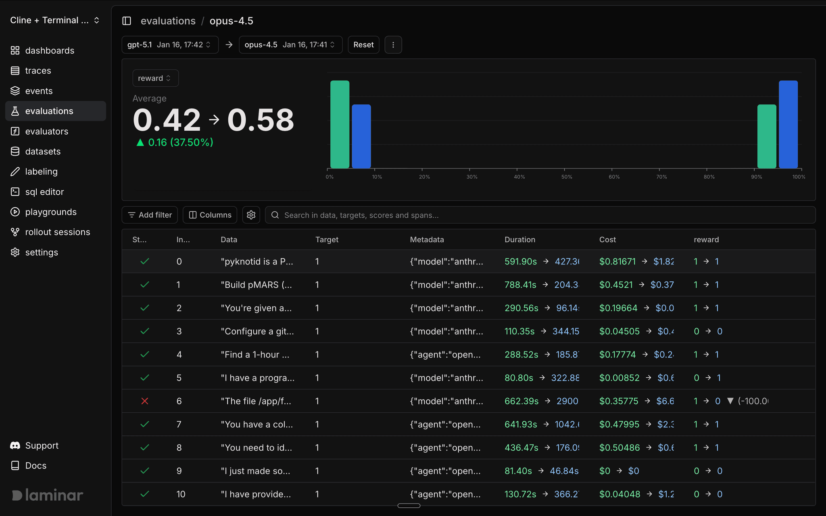
Task: Go to the playgrounds page
Action: pyautogui.click(x=51, y=212)
